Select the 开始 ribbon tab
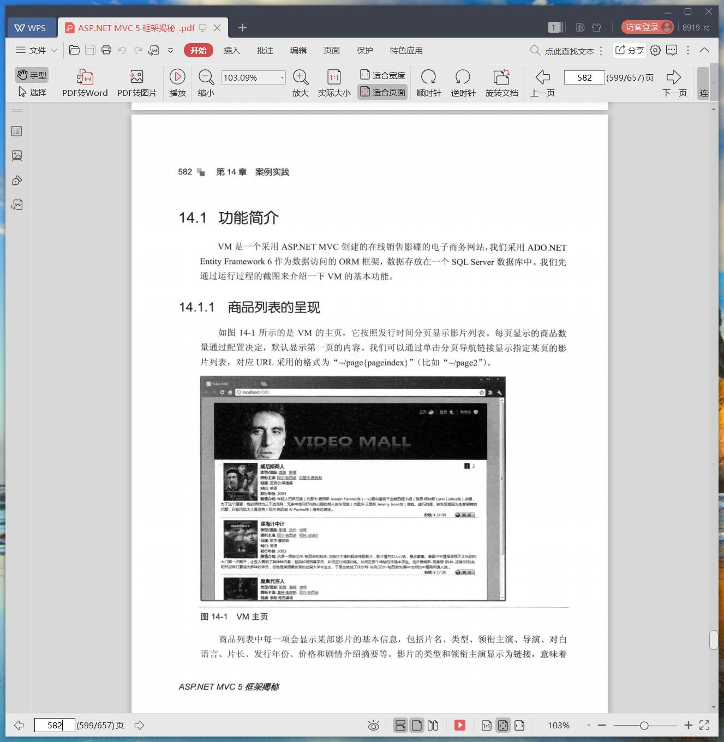This screenshot has height=742, width=724. [x=198, y=50]
